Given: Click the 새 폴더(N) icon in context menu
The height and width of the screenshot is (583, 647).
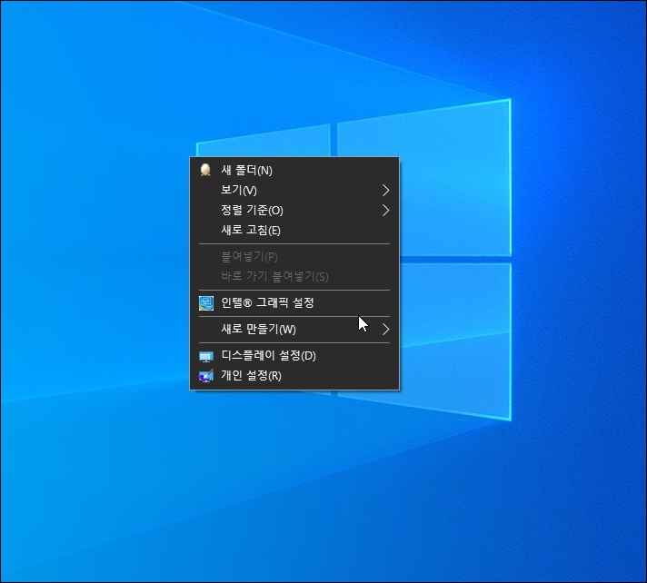Looking at the screenshot, I should coord(205,170).
